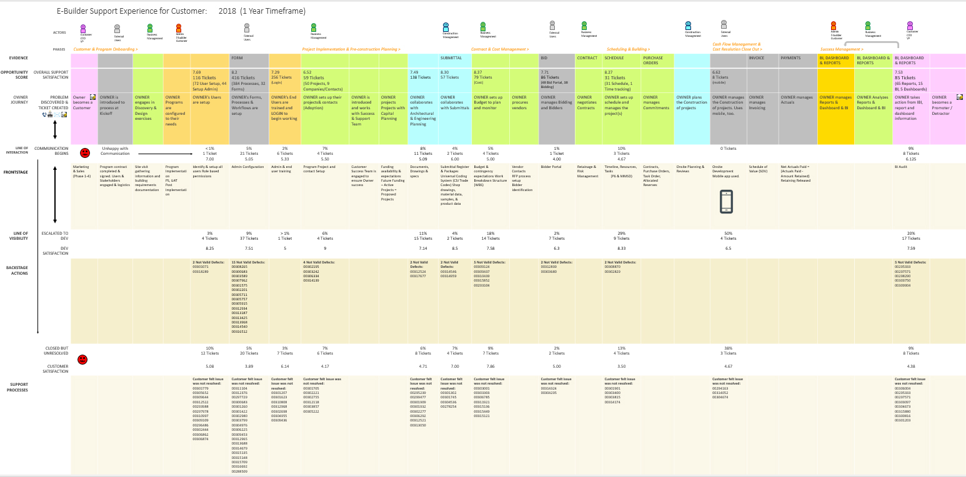Select the '86 Tickets' Bid Portal score cell
The height and width of the screenshot is (477, 966).
tap(557, 81)
